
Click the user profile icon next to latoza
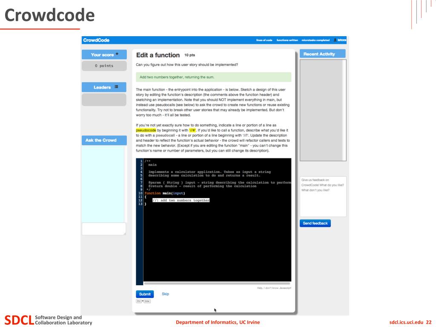[x=335, y=40]
